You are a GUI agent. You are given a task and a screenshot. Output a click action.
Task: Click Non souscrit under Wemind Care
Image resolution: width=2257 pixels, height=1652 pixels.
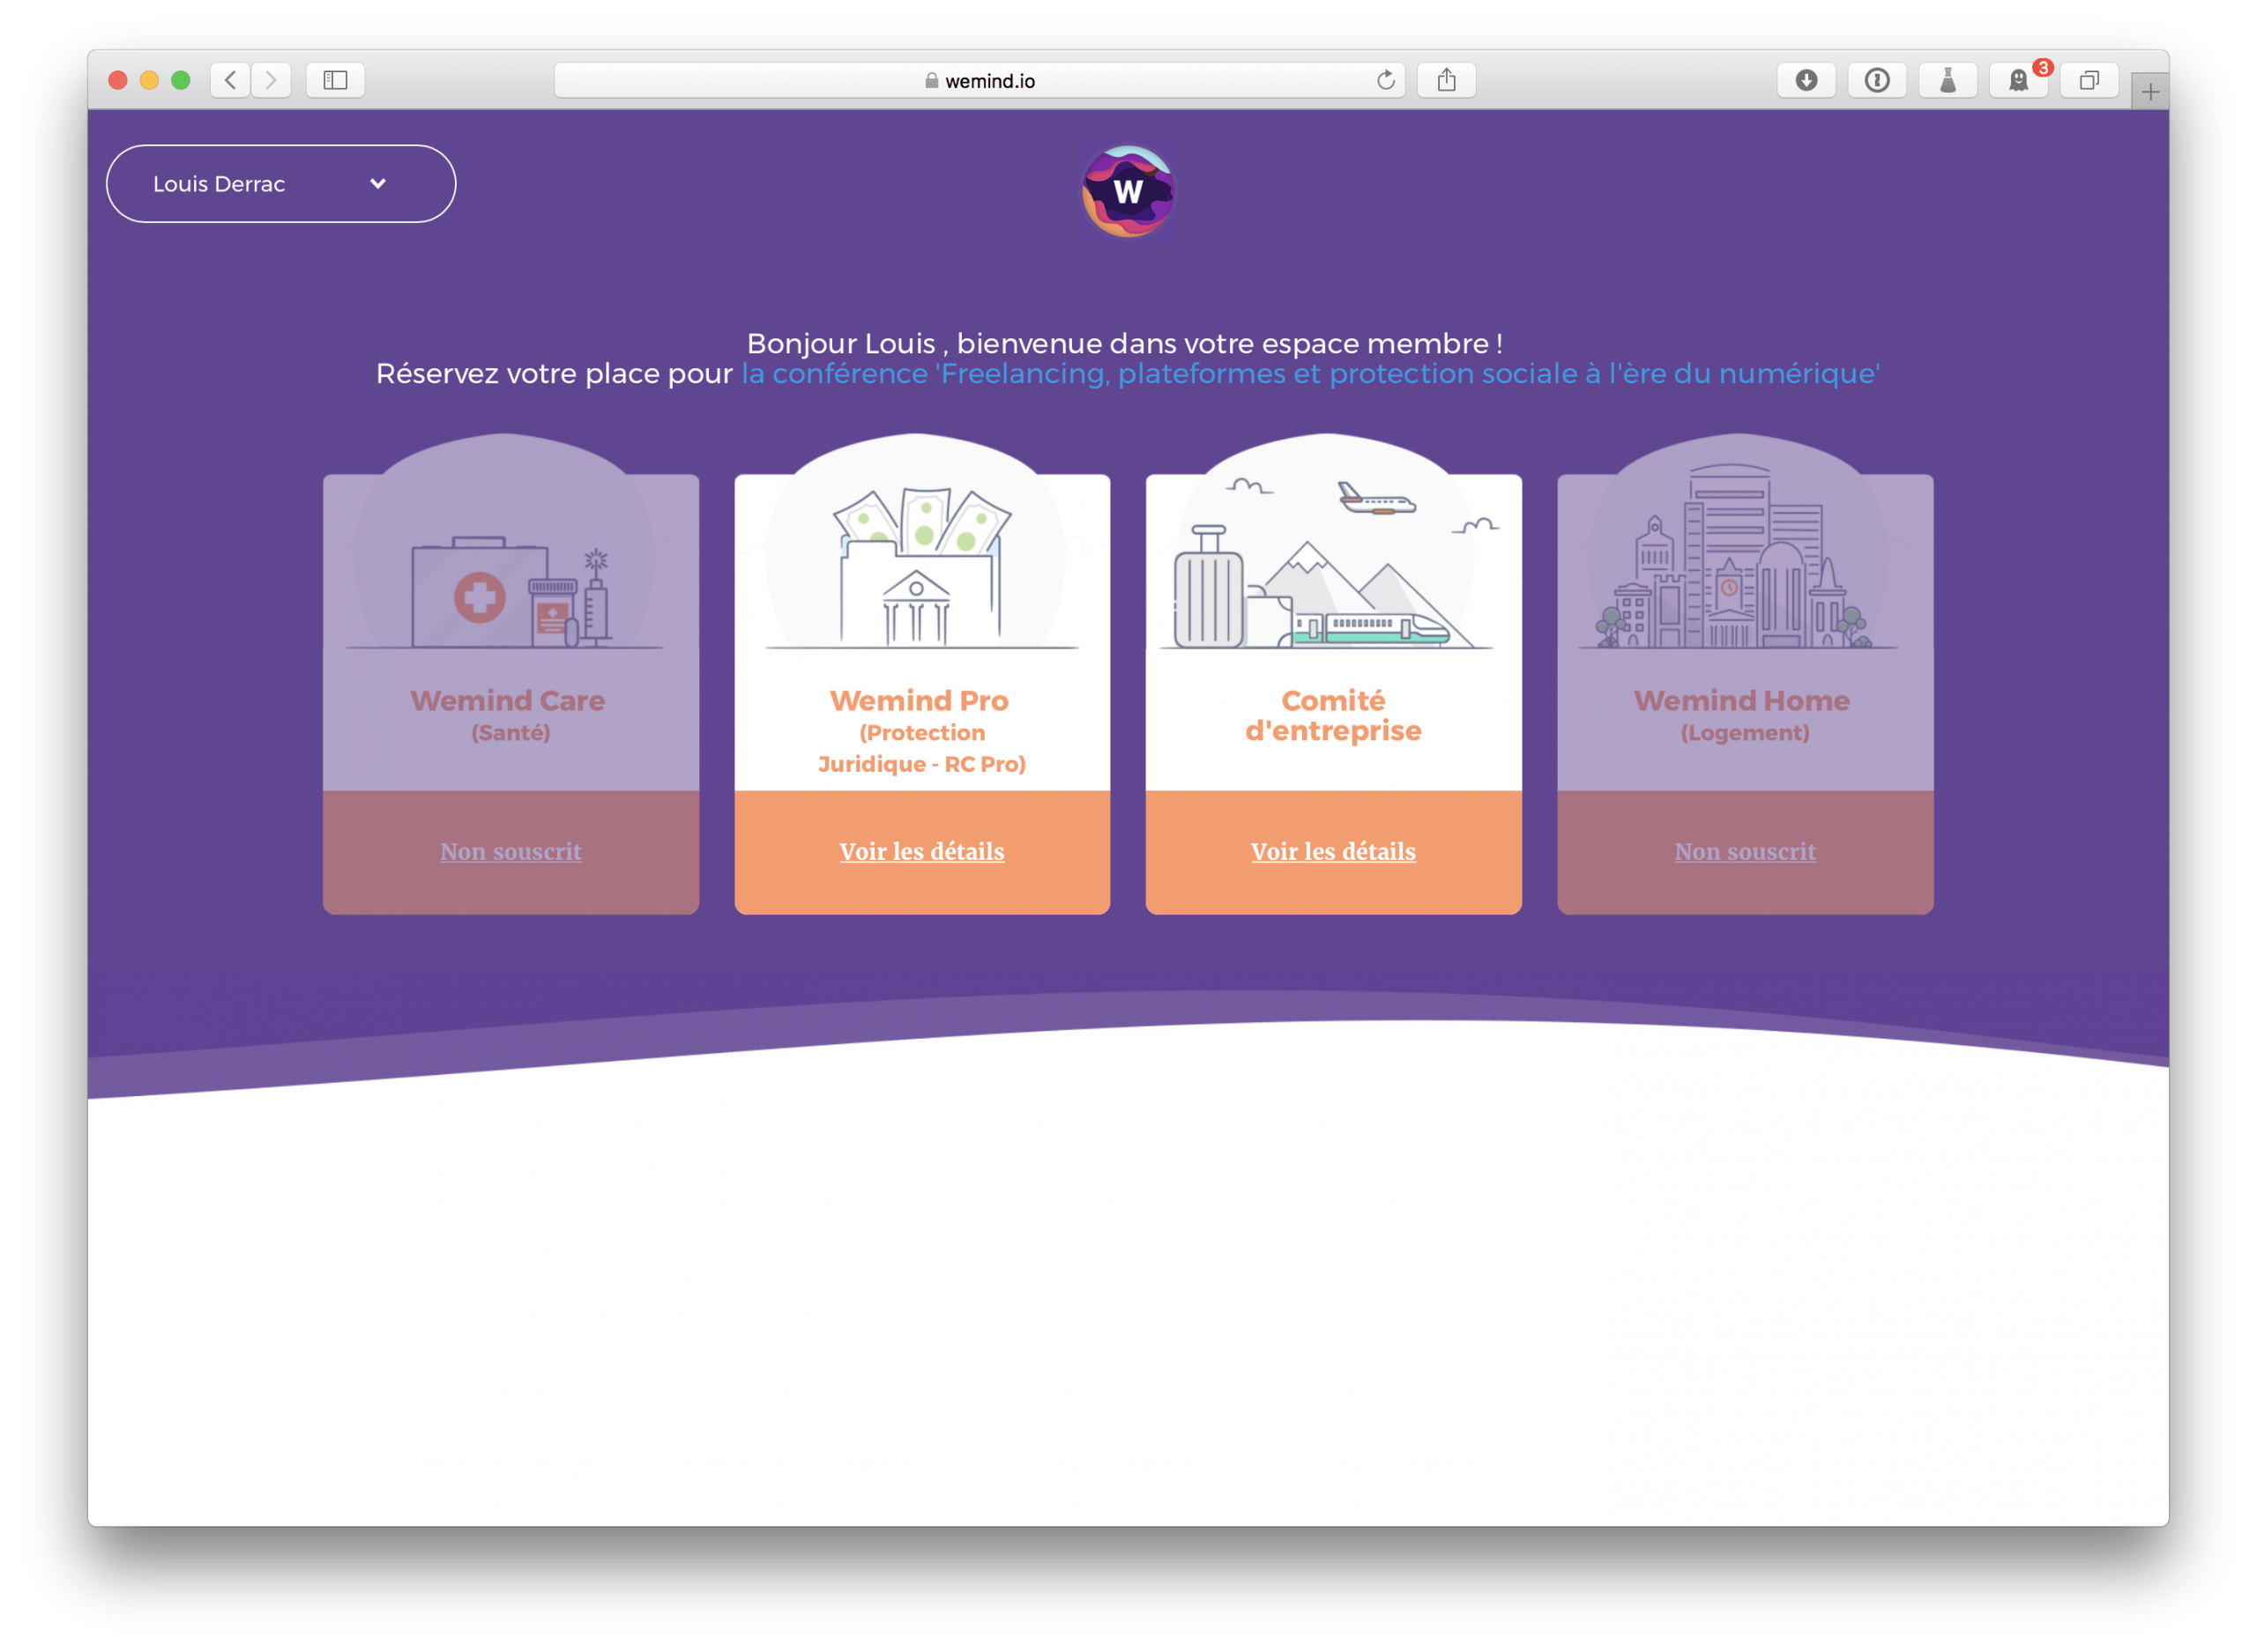(x=510, y=851)
